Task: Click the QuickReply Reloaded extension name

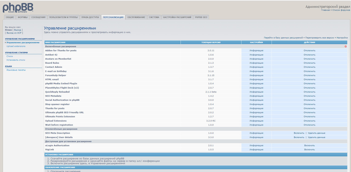Action: point(57,92)
